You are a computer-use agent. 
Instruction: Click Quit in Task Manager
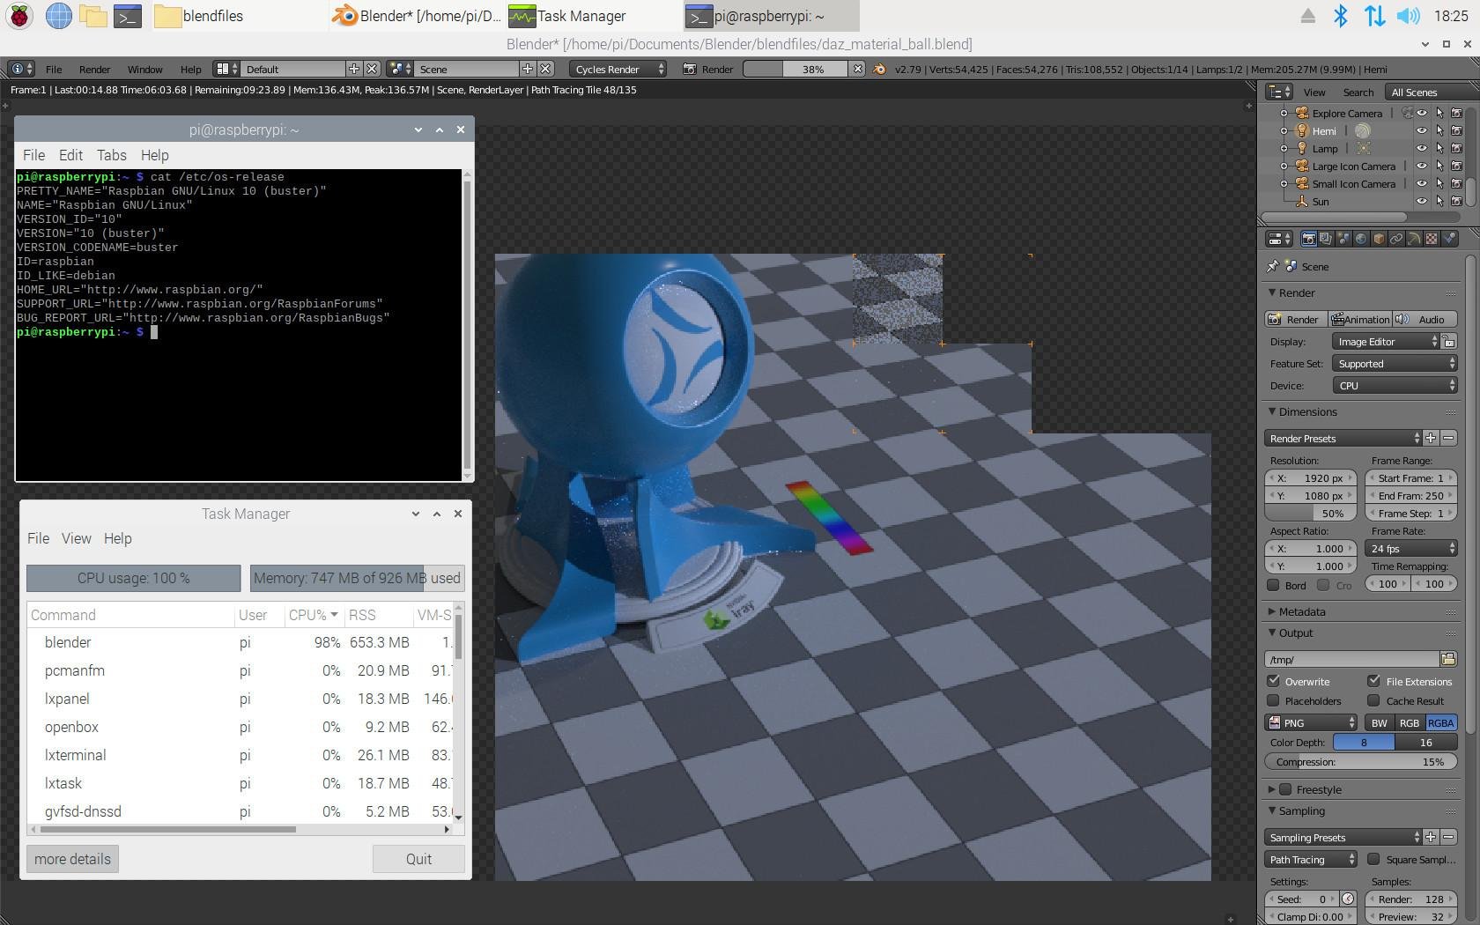click(418, 859)
